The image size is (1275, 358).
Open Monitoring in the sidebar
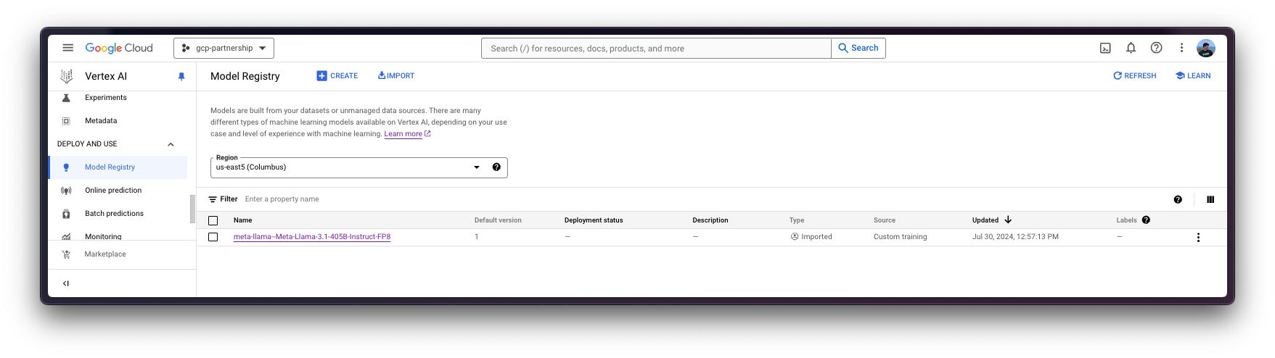click(x=103, y=236)
